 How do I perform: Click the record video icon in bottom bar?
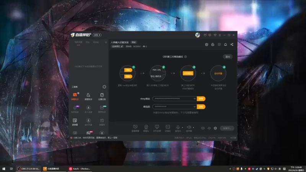[203, 128]
